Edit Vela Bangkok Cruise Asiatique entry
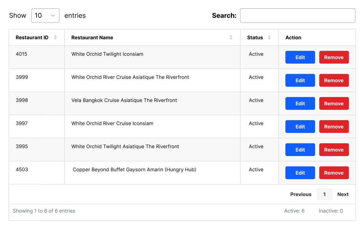This screenshot has width=361, height=226. [300, 103]
